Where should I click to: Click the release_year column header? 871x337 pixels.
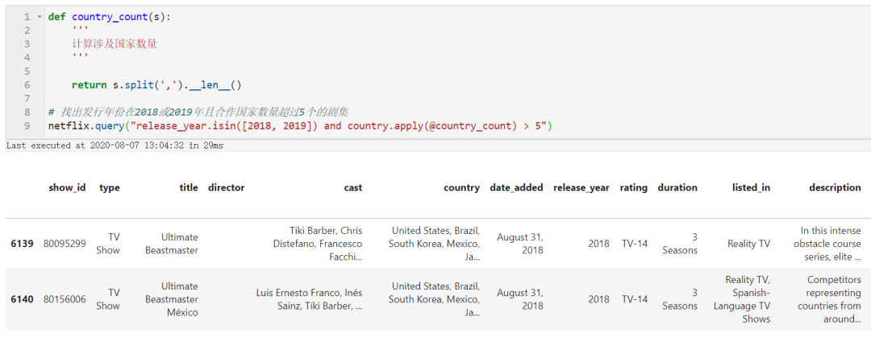[581, 187]
